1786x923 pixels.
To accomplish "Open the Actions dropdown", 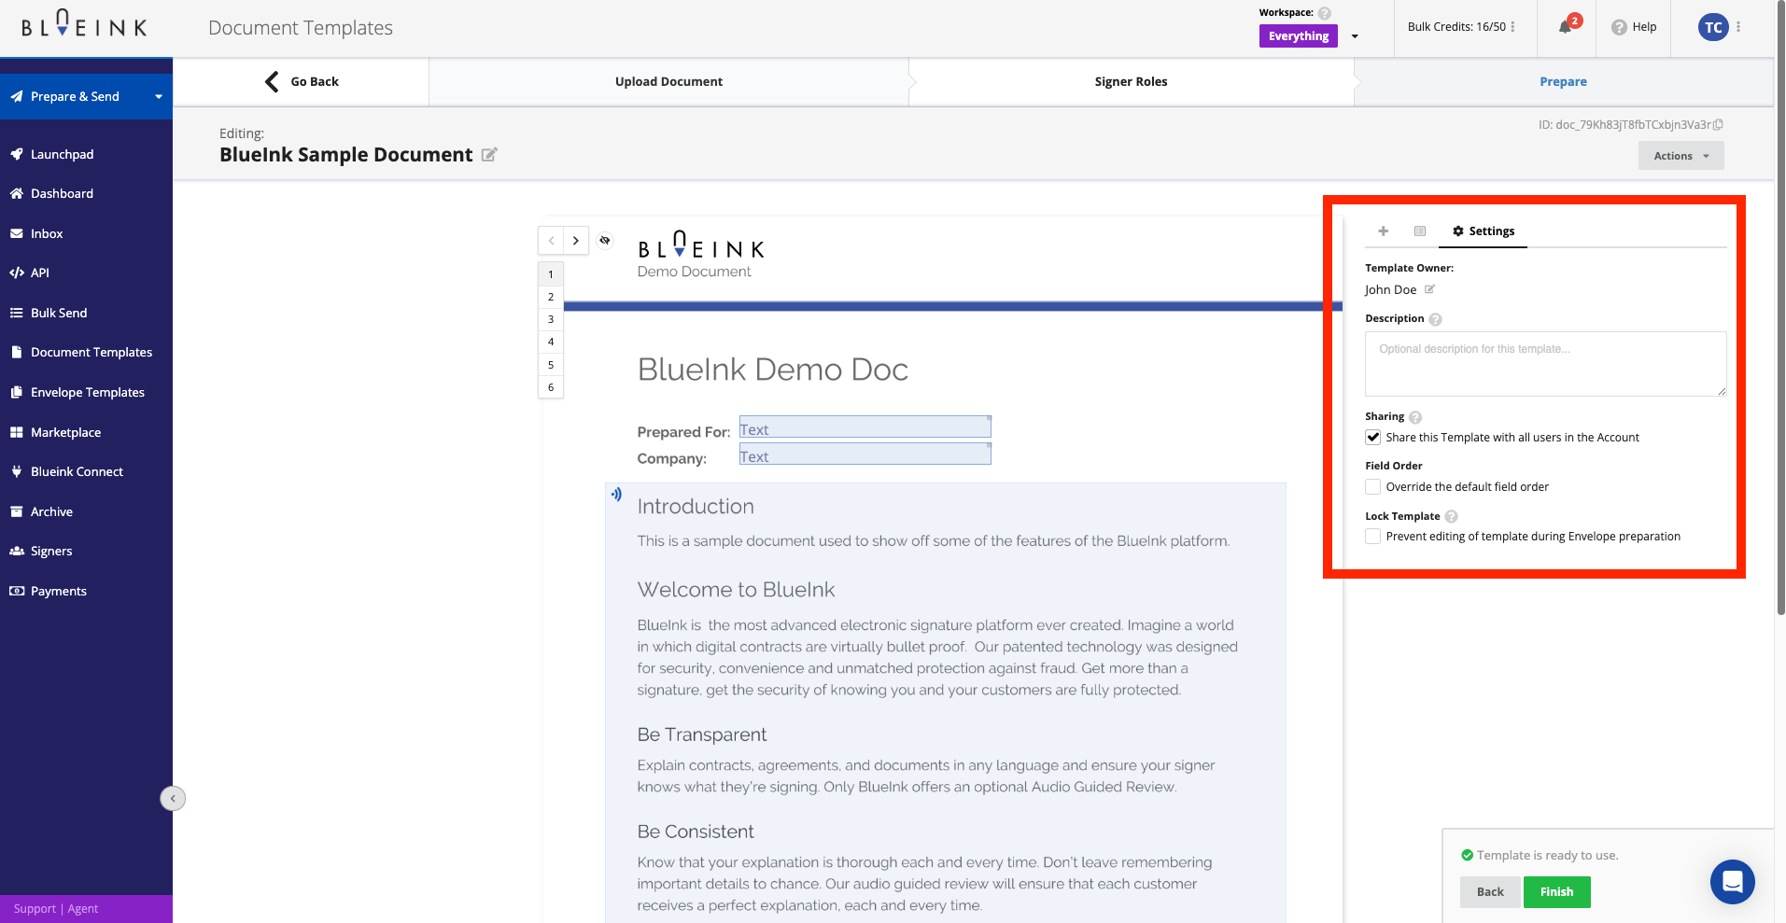I will point(1681,156).
